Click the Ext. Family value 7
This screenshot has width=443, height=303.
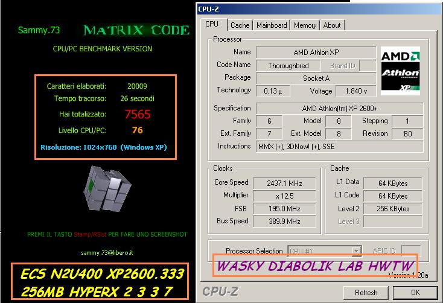(x=269, y=133)
